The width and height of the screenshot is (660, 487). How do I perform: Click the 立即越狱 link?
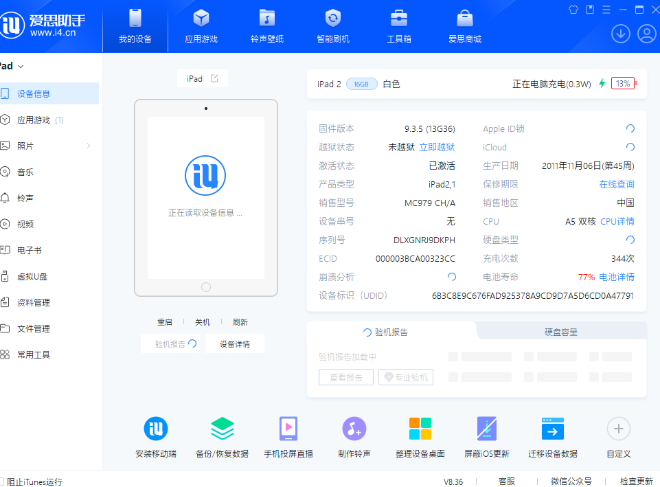point(437,147)
